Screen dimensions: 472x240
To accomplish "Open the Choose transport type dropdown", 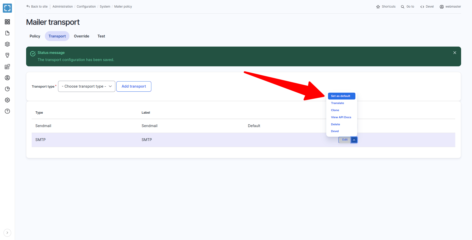I will [x=87, y=86].
